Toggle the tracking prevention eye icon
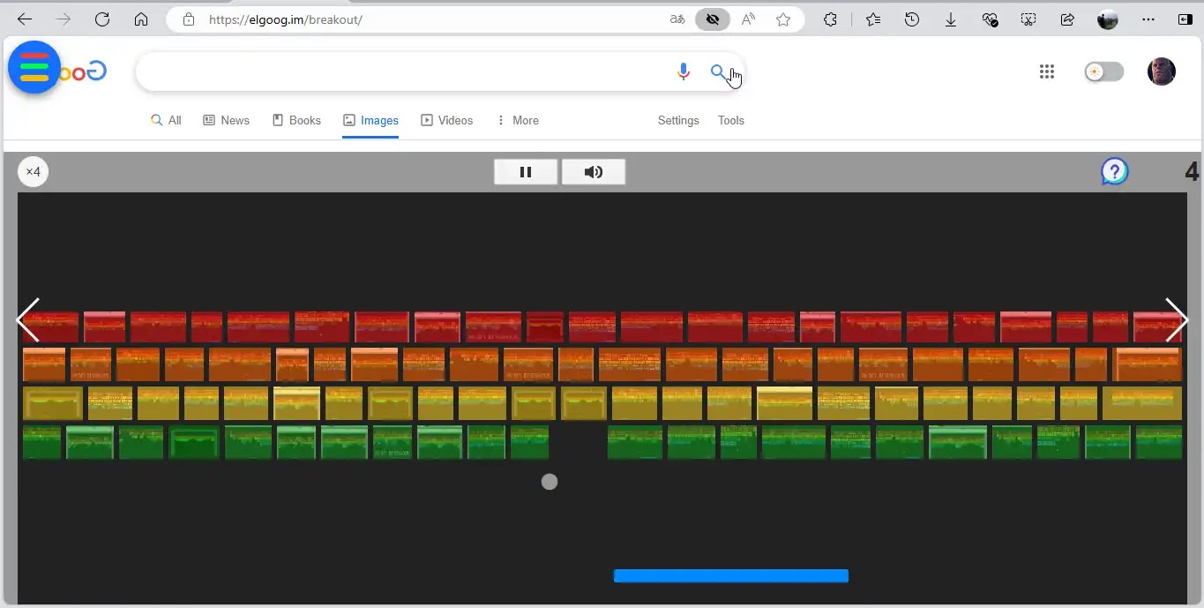 [713, 19]
